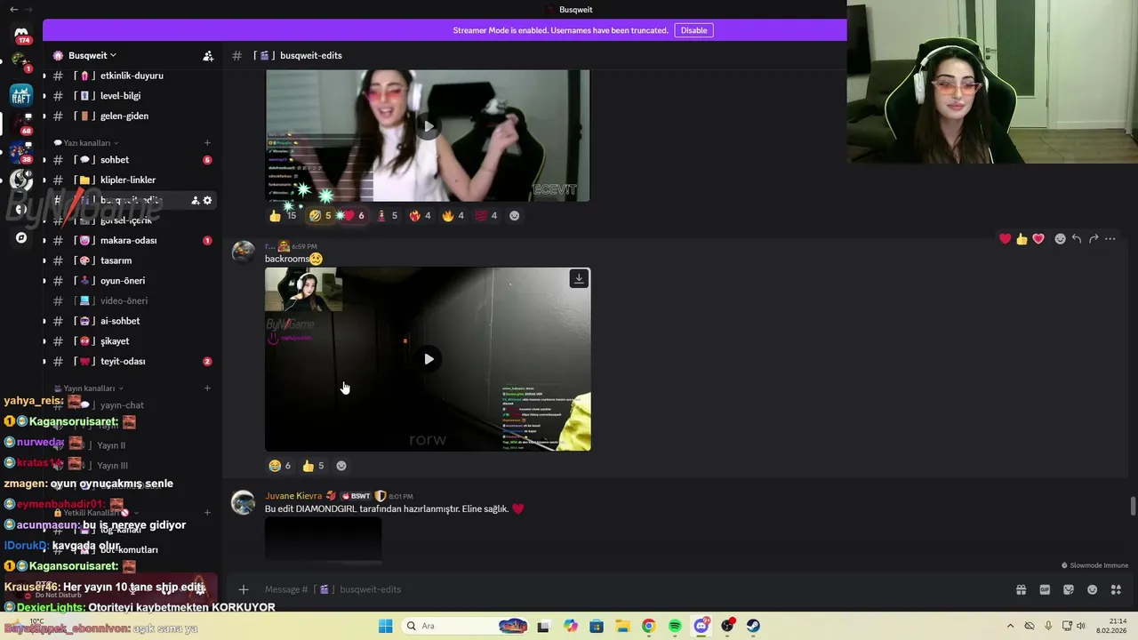1138x640 pixels.
Task: Open makara-odası channel
Action: 131,240
